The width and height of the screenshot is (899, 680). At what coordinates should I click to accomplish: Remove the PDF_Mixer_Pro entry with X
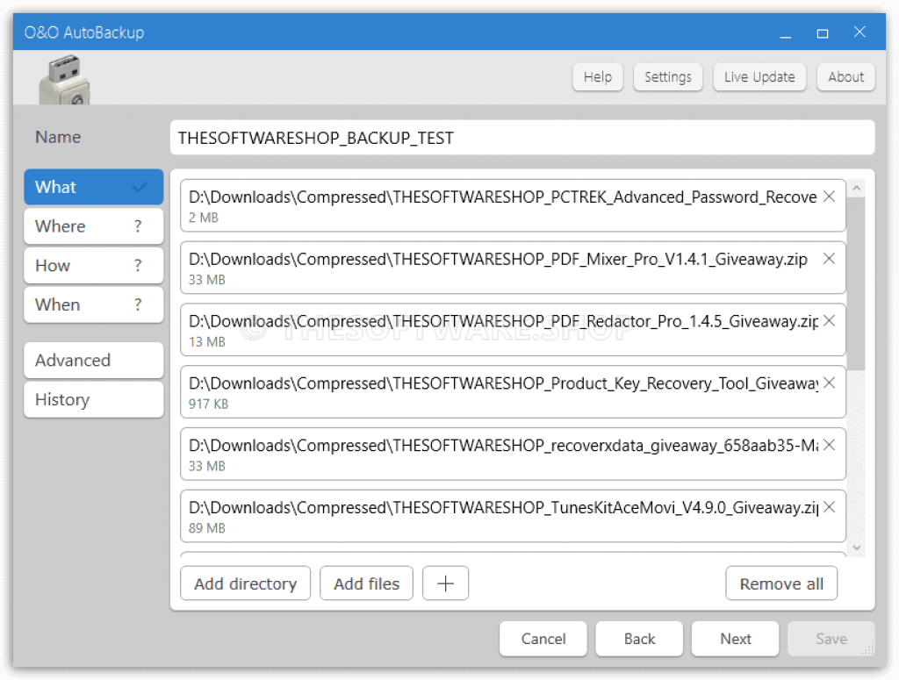829,258
